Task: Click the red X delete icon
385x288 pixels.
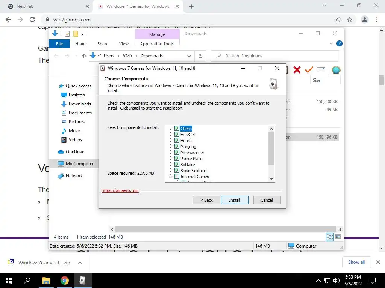Action: [x=297, y=70]
